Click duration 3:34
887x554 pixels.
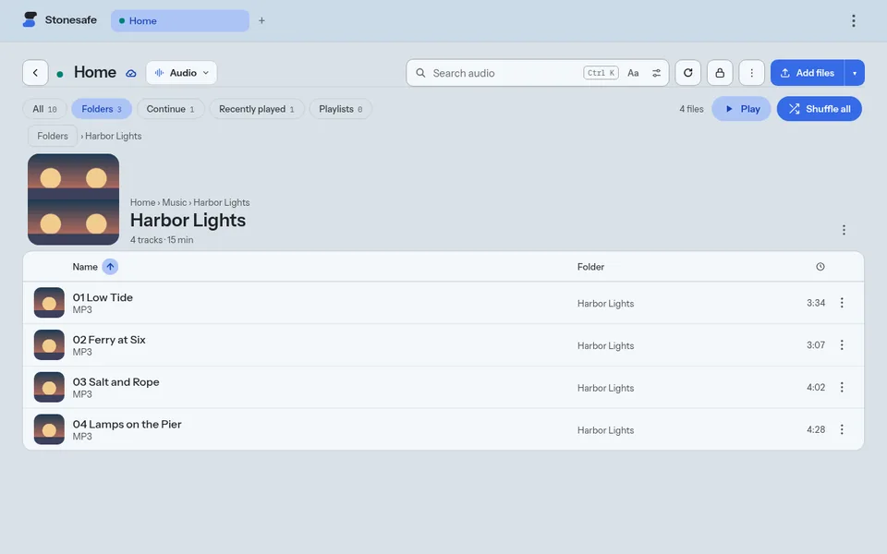point(816,303)
